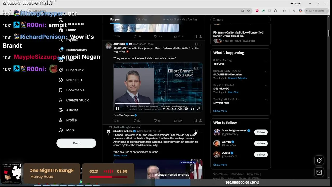Viewport: 332px width, 187px height.
Task: Open video settings gear
Action: pyautogui.click(x=186, y=109)
